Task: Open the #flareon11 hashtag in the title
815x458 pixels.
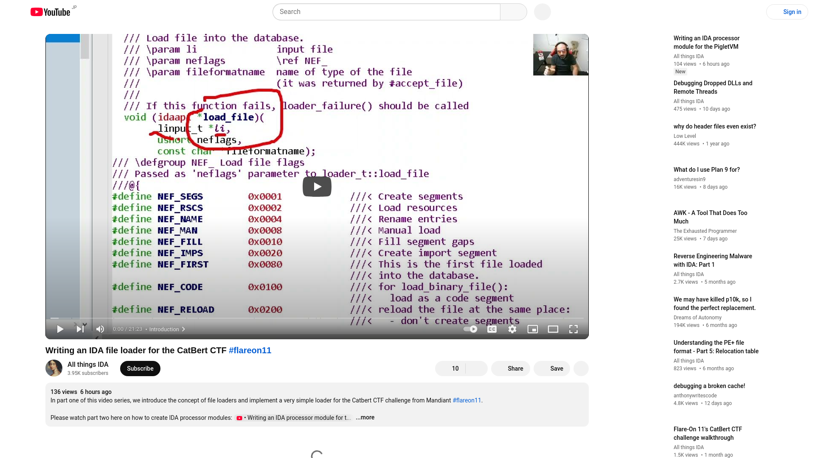Action: [x=250, y=350]
